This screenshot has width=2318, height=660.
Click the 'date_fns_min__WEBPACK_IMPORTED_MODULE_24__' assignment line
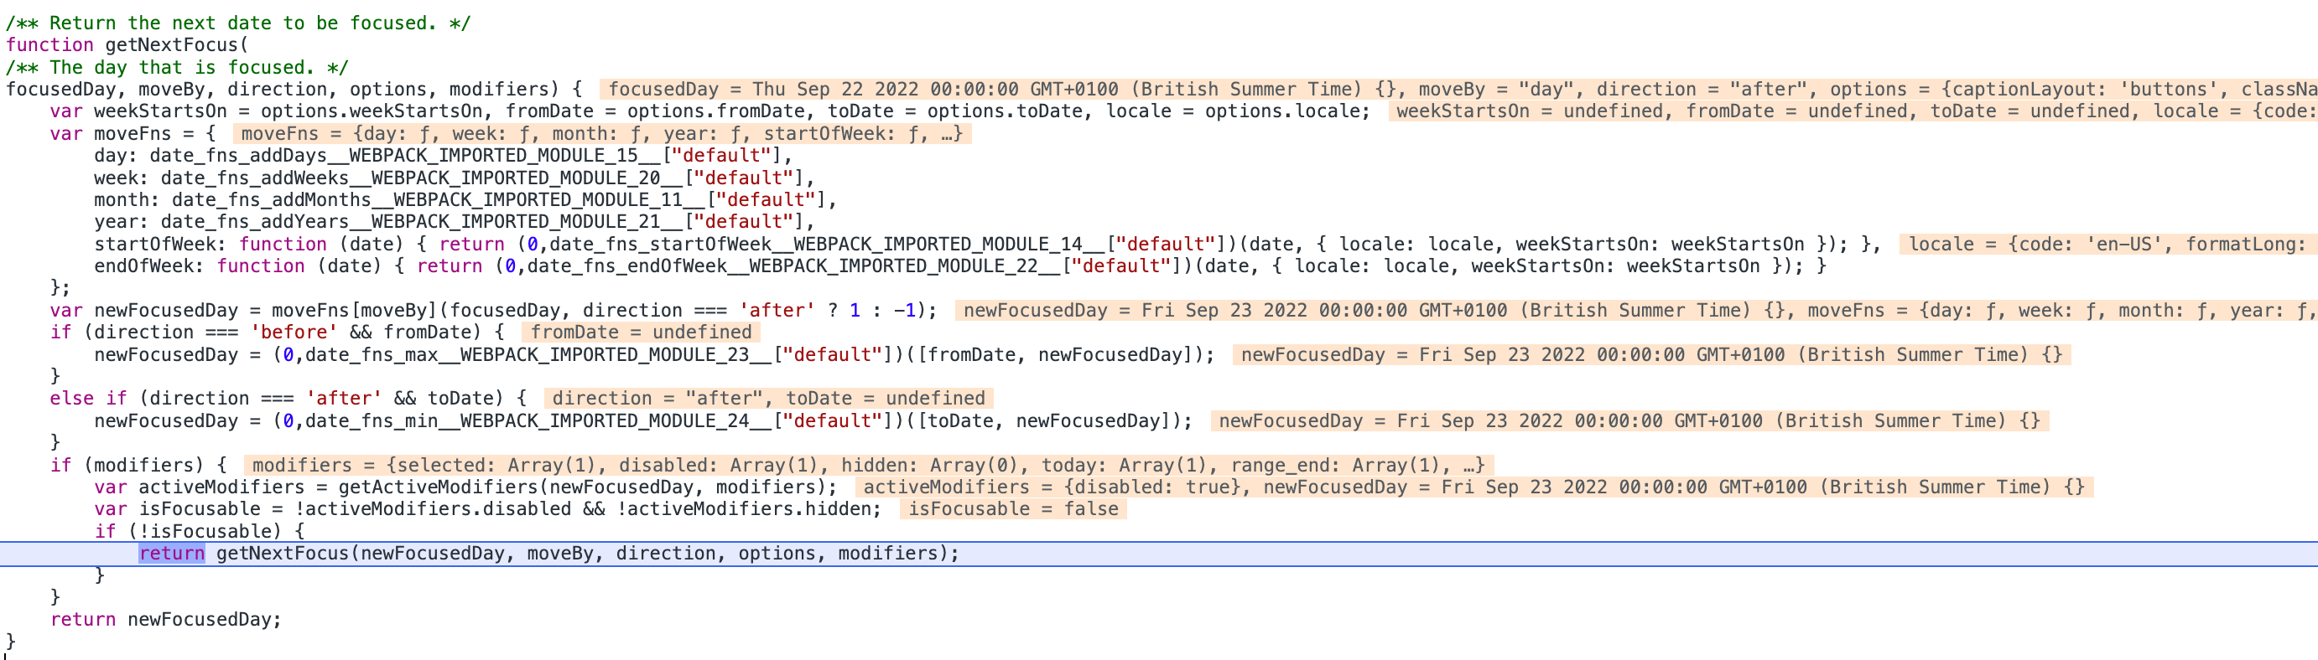point(643,420)
